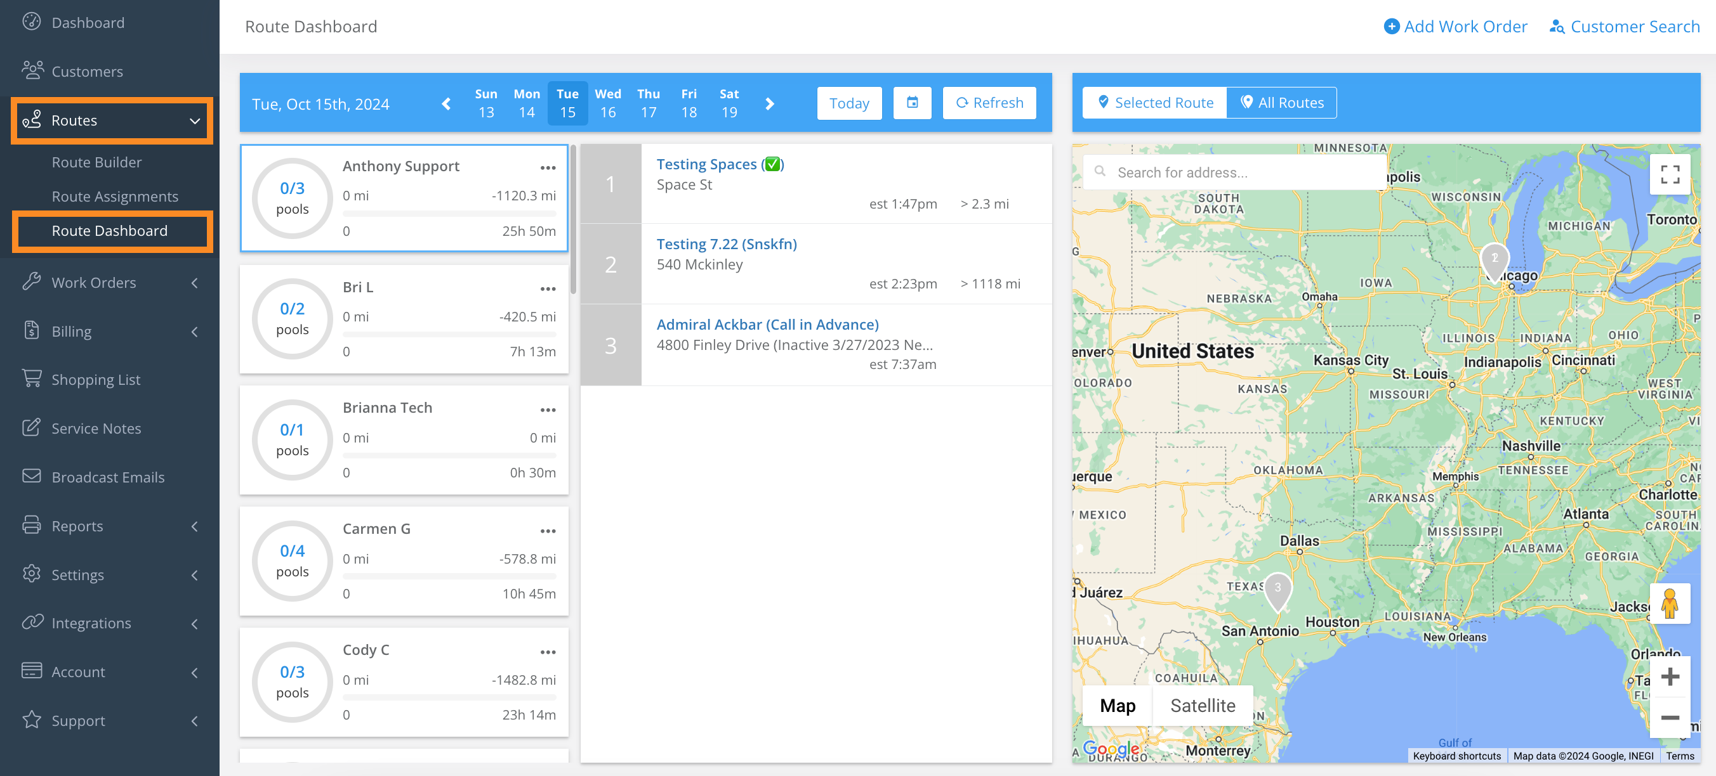Select Fri 18 date tab

coord(689,103)
